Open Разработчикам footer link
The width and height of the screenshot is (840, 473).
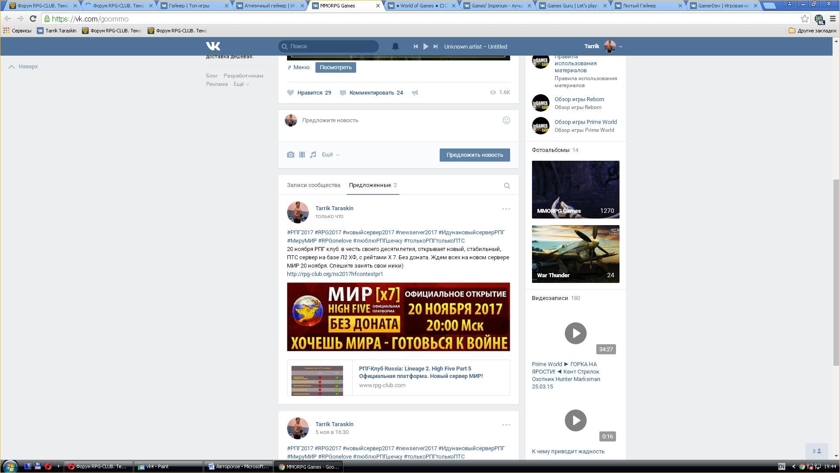point(243,76)
